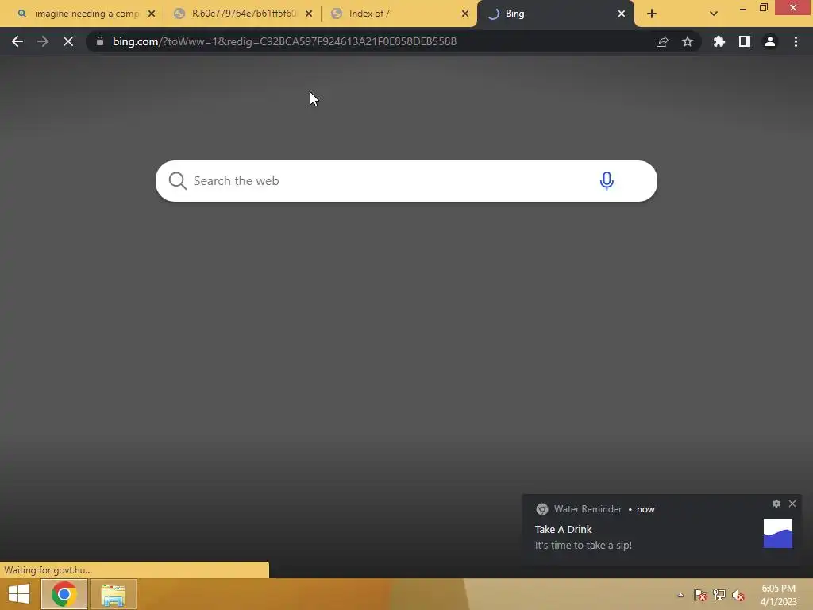This screenshot has height=610, width=813.
Task: Open the side panel
Action: click(x=745, y=41)
